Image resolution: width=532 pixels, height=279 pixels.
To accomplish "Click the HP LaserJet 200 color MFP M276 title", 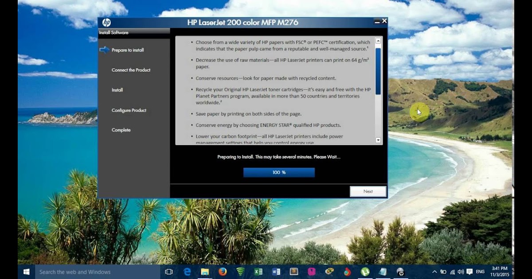I will point(243,23).
